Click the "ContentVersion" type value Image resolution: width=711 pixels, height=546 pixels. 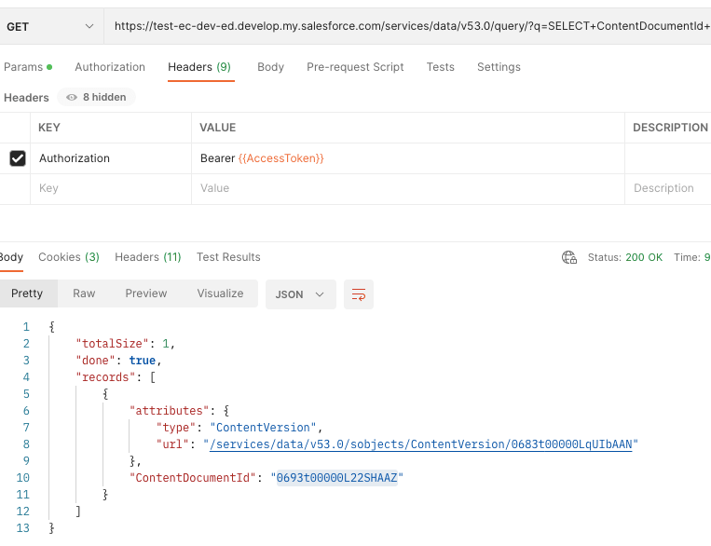(x=263, y=427)
